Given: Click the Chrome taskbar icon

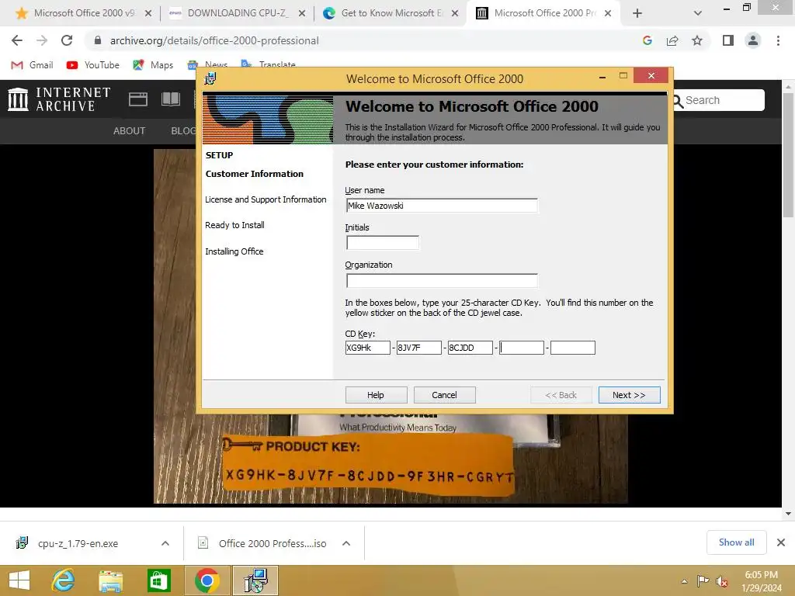Looking at the screenshot, I should click(207, 580).
